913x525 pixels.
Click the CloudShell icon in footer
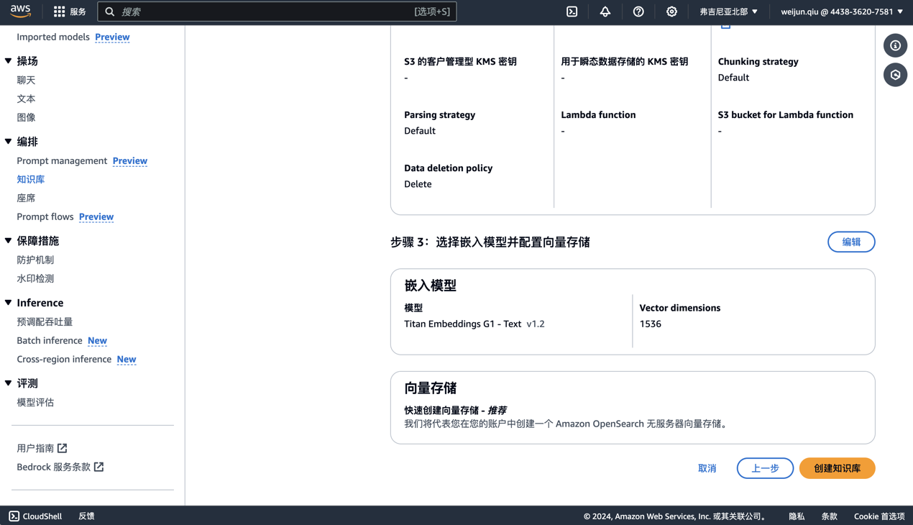14,516
